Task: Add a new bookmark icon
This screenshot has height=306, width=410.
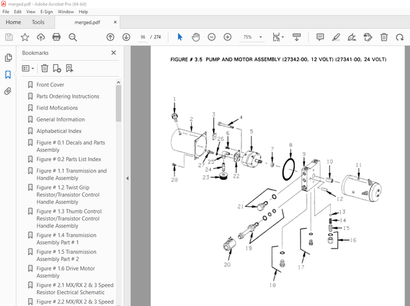Action: coord(57,68)
